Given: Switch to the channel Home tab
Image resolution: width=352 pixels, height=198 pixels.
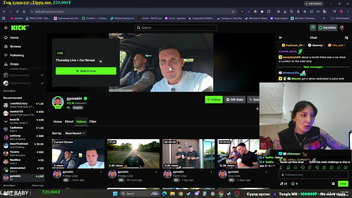Looking at the screenshot, I should 57,122.
